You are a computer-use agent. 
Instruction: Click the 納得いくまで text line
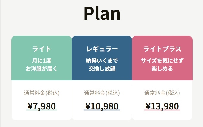[x=102, y=61]
